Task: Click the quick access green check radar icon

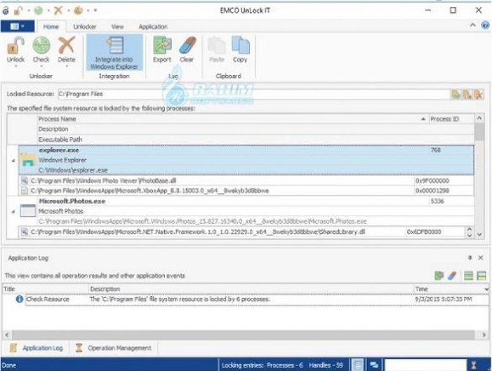Action: point(38,11)
